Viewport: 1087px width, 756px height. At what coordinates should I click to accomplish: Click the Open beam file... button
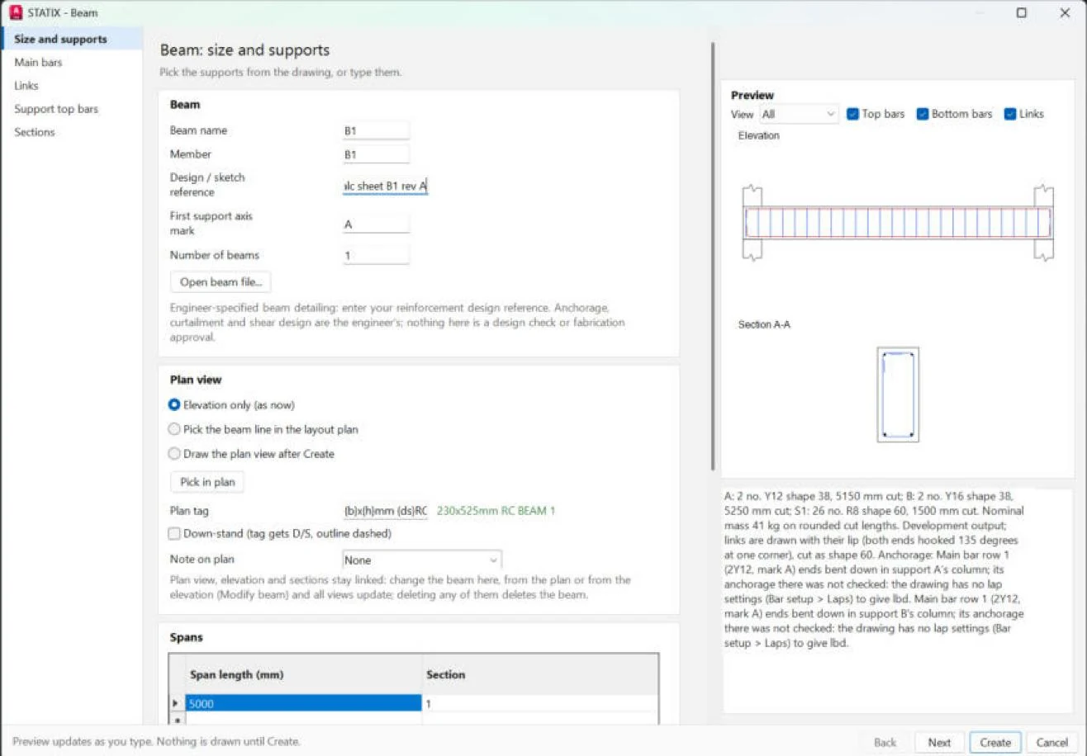pos(221,282)
